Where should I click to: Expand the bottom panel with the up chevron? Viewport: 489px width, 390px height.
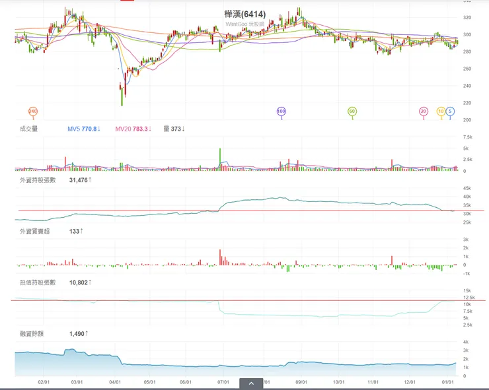click(x=251, y=383)
